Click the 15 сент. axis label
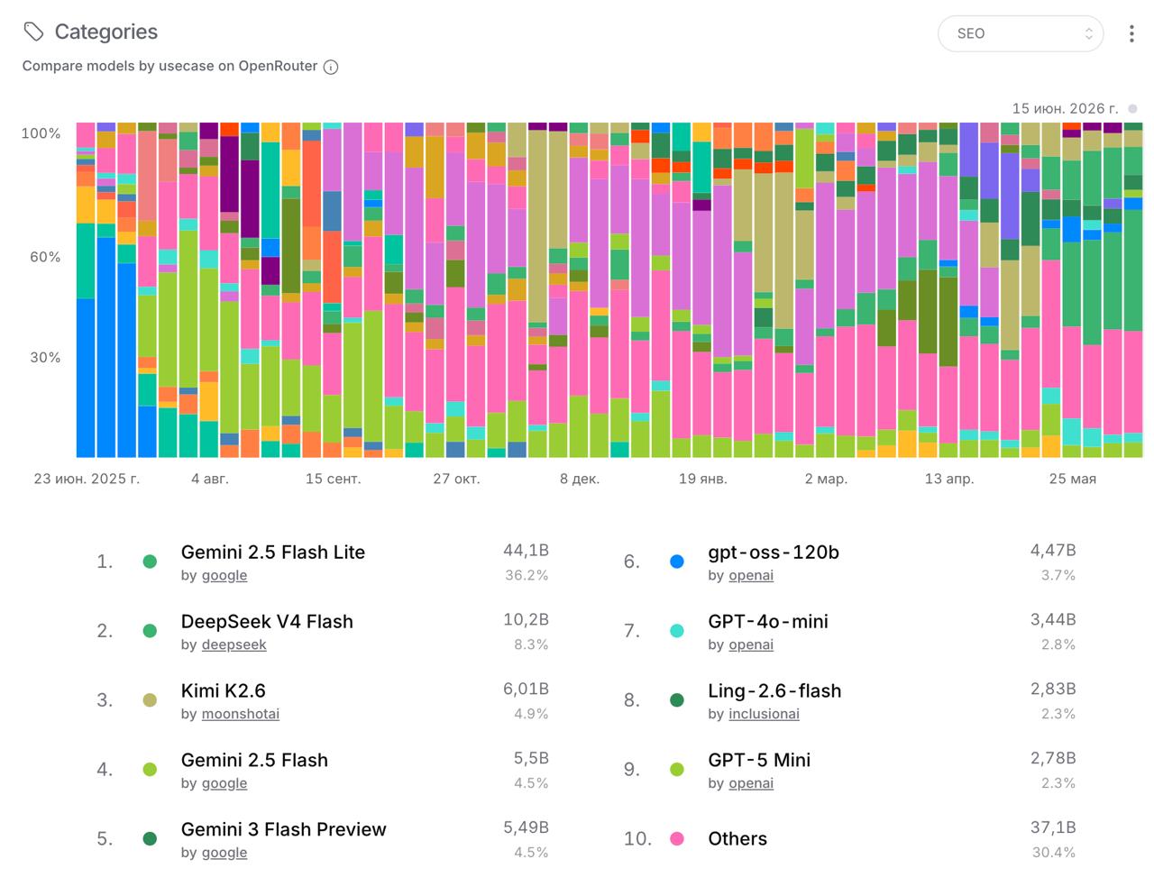 coord(333,479)
